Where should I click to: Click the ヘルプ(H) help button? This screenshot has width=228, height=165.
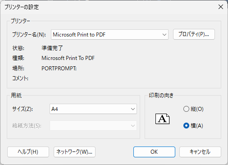point(28,152)
